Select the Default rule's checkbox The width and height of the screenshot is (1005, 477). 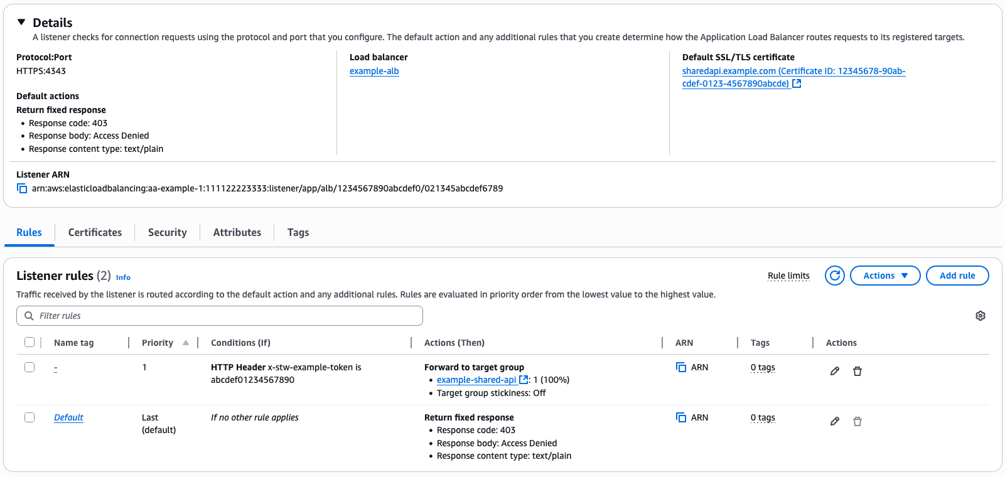pos(30,417)
